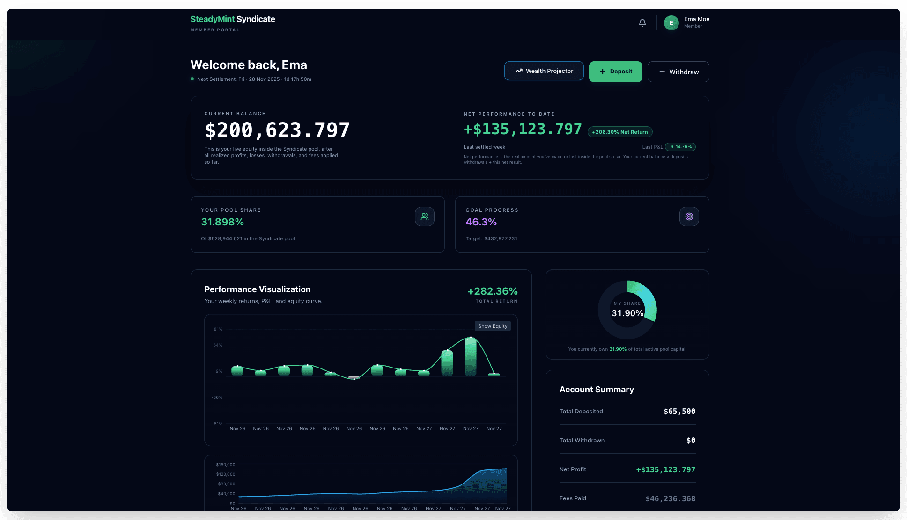Toggle the Show Equity option on the chart
The width and height of the screenshot is (907, 520).
click(x=493, y=325)
